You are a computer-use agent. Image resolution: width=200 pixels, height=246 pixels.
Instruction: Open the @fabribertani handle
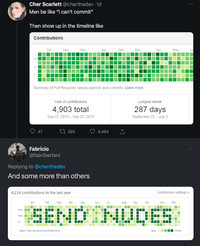click(45, 155)
